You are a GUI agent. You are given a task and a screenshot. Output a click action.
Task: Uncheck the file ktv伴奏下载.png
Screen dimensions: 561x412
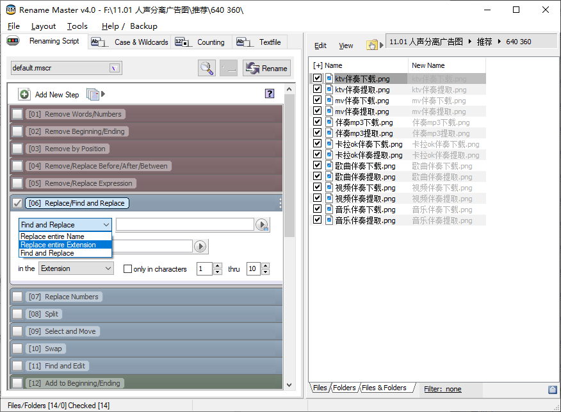(x=317, y=79)
